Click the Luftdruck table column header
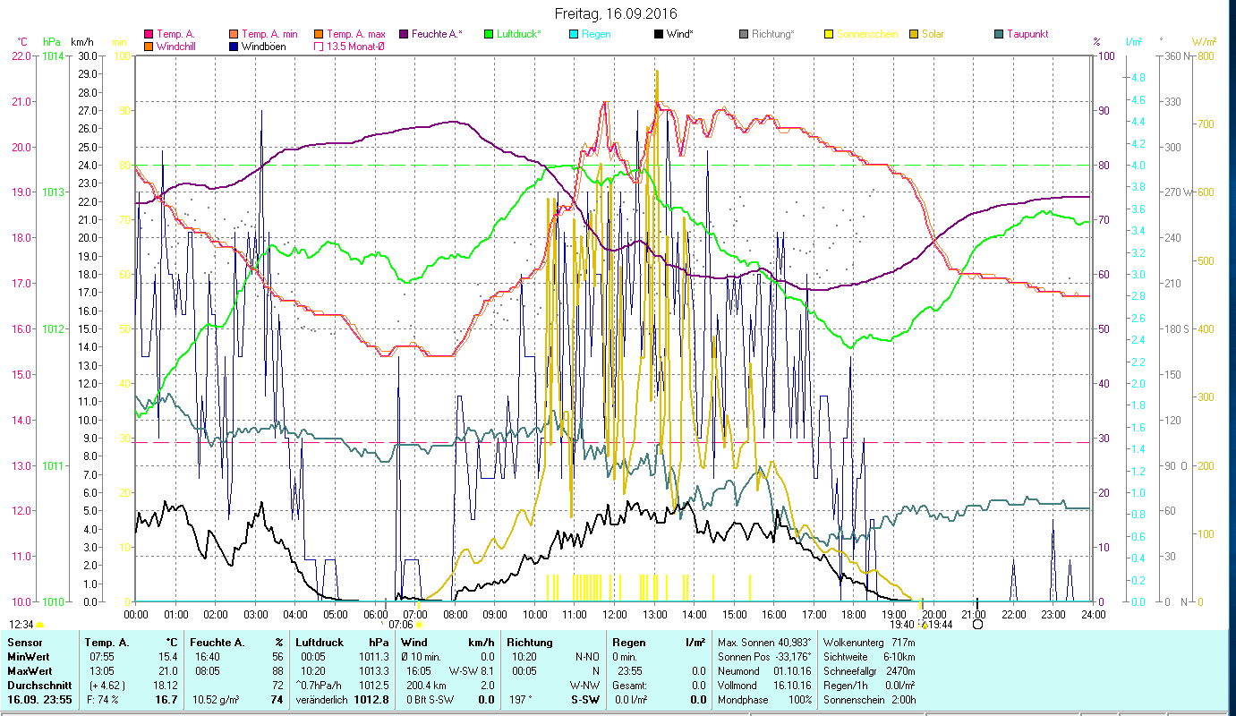Image resolution: width=1236 pixels, height=716 pixels. tap(320, 643)
